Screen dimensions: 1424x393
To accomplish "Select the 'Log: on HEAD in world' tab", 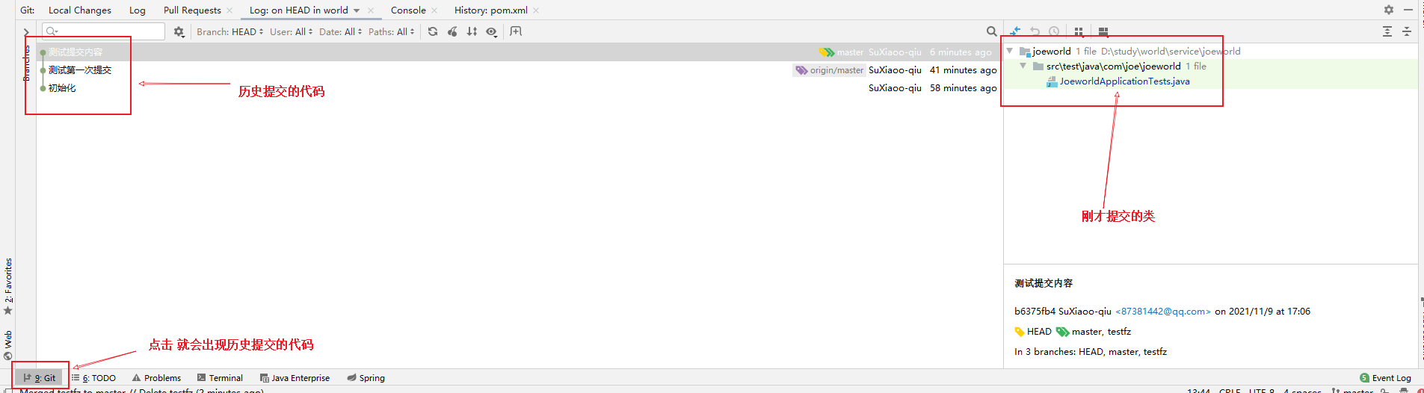I will tap(298, 10).
